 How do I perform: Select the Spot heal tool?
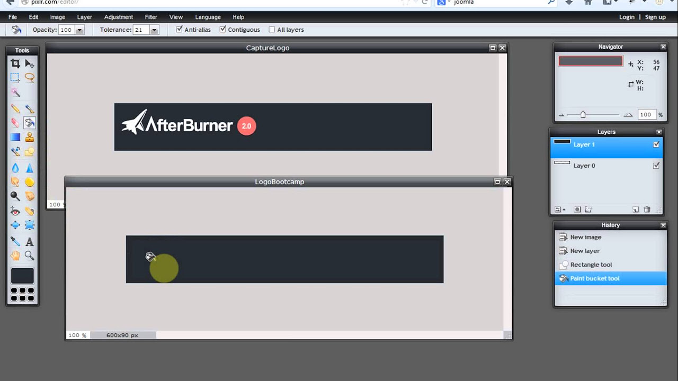pos(30,211)
